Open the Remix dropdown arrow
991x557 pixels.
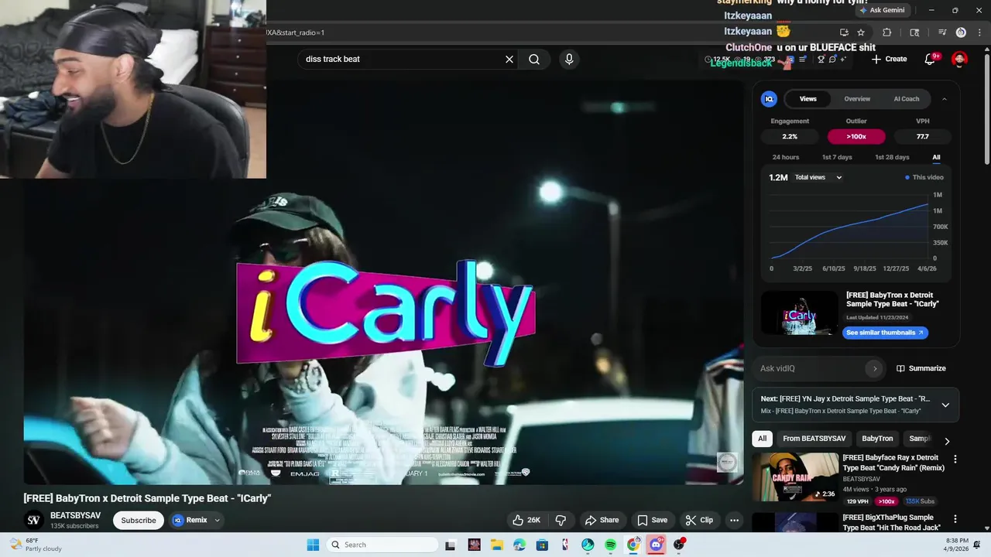coord(218,520)
